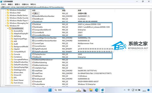Select the ProductName registry value
Viewport: 152px width, 93px height.
(x=40, y=84)
